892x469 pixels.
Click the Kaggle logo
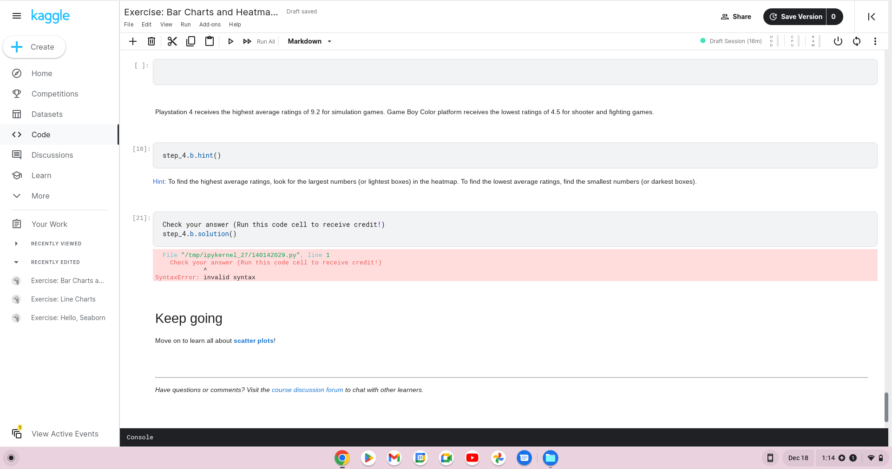tap(50, 16)
